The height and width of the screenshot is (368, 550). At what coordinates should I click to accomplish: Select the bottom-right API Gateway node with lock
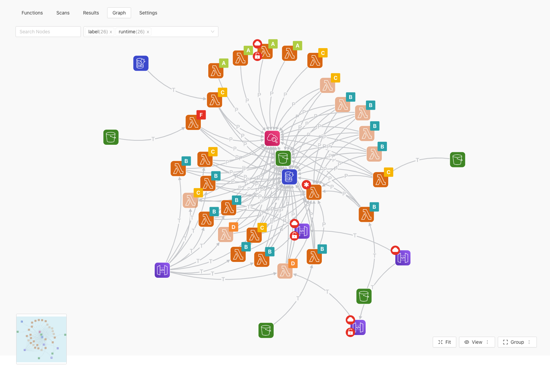(x=358, y=327)
